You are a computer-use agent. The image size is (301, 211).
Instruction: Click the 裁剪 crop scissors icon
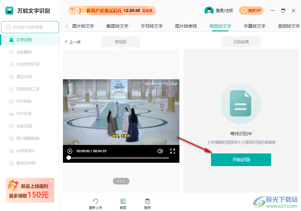123,201
